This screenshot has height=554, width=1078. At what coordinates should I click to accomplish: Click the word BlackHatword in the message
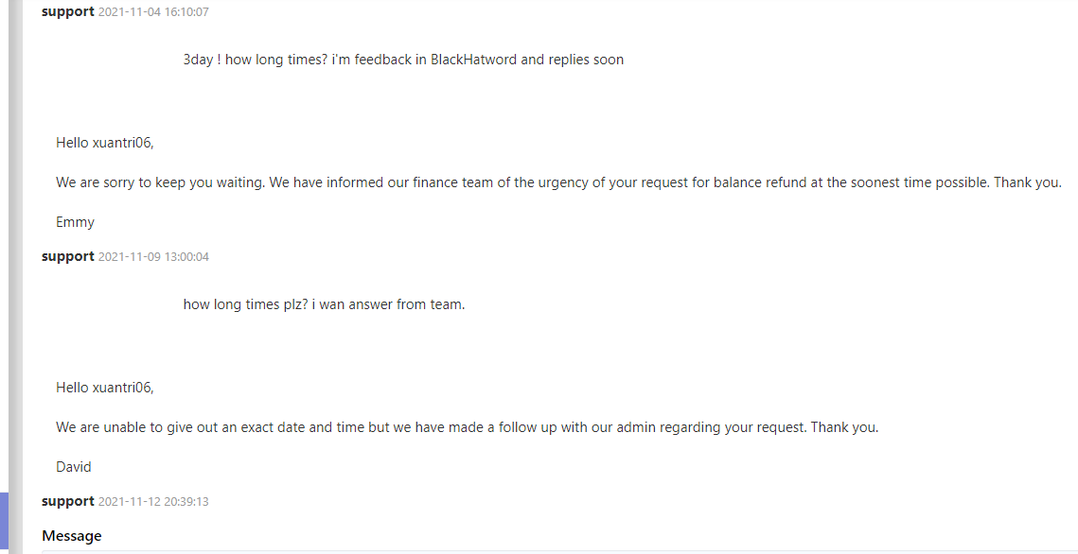click(473, 60)
